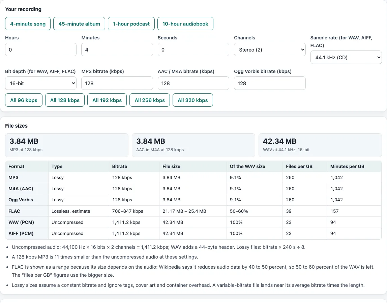This screenshot has height=303, width=387.
Task: Set all bitrates to 96 kbps
Action: pyautogui.click(x=24, y=100)
